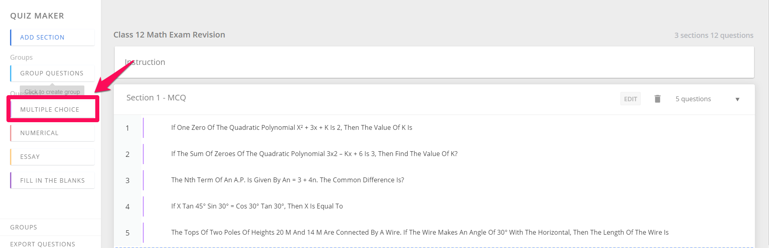The height and width of the screenshot is (248, 769).
Task: Open question 4 about X Tan 45°
Action: (x=434, y=206)
